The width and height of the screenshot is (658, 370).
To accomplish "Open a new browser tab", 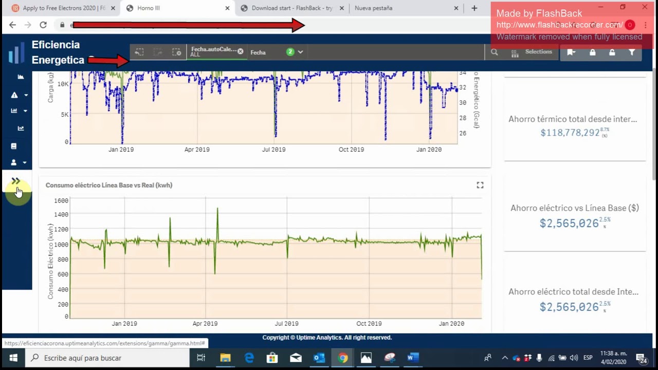I will 474,8.
